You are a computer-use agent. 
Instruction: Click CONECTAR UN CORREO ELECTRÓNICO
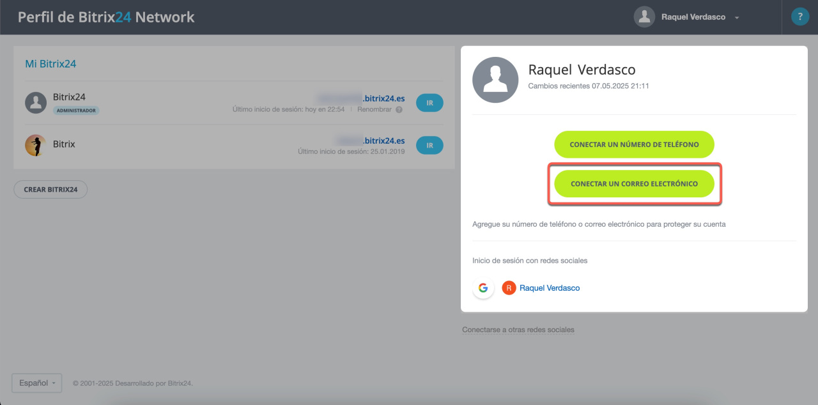(x=634, y=183)
